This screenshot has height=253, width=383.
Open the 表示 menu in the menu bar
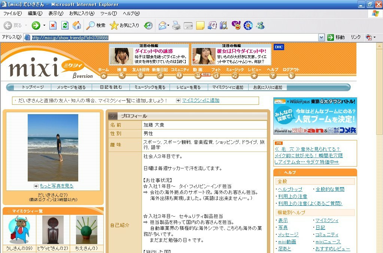[x=55, y=13]
